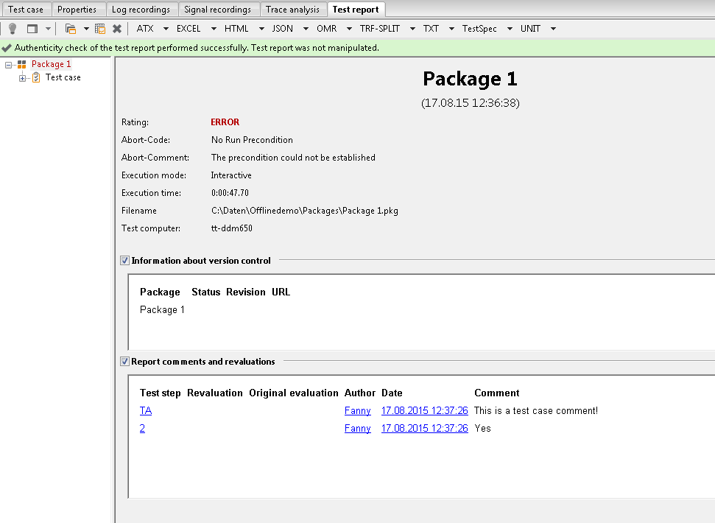The height and width of the screenshot is (523, 715).
Task: Click the X delete icon in toolbar
Action: click(117, 29)
